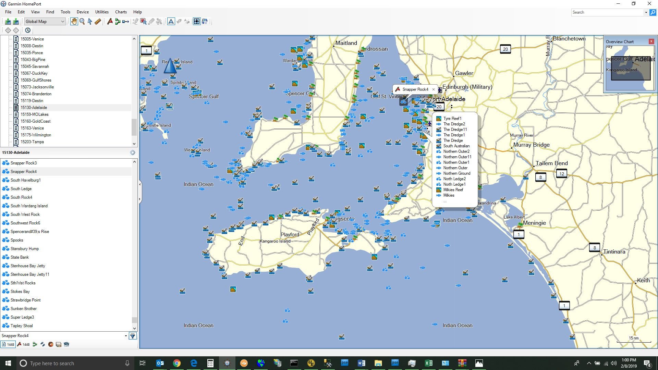The width and height of the screenshot is (658, 370).
Task: Click the blue Search magnifier button
Action: (x=653, y=12)
